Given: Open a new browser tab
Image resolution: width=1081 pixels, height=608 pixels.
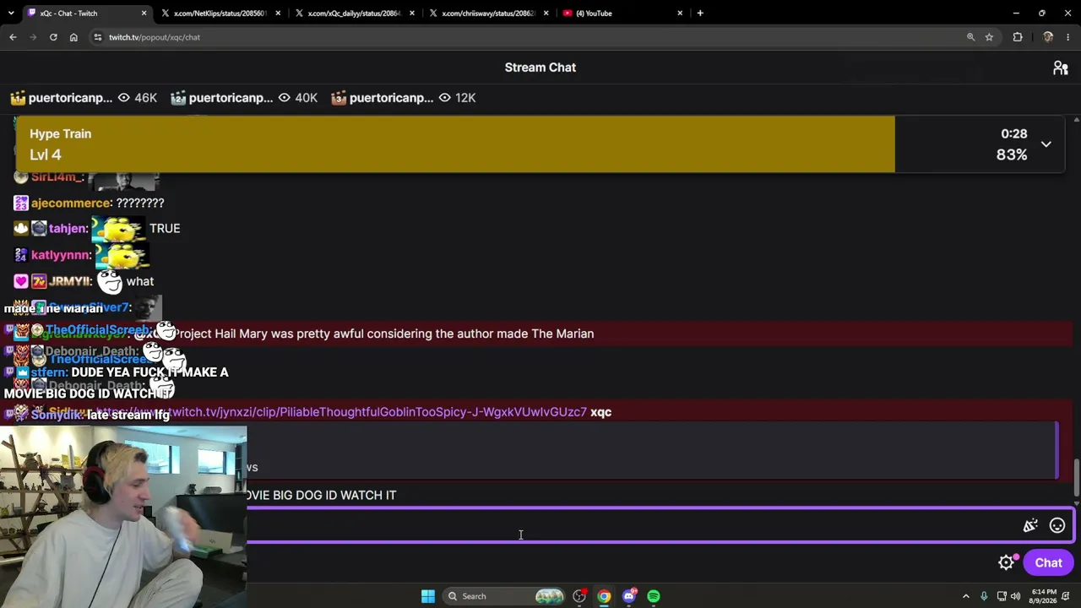Looking at the screenshot, I should [700, 14].
